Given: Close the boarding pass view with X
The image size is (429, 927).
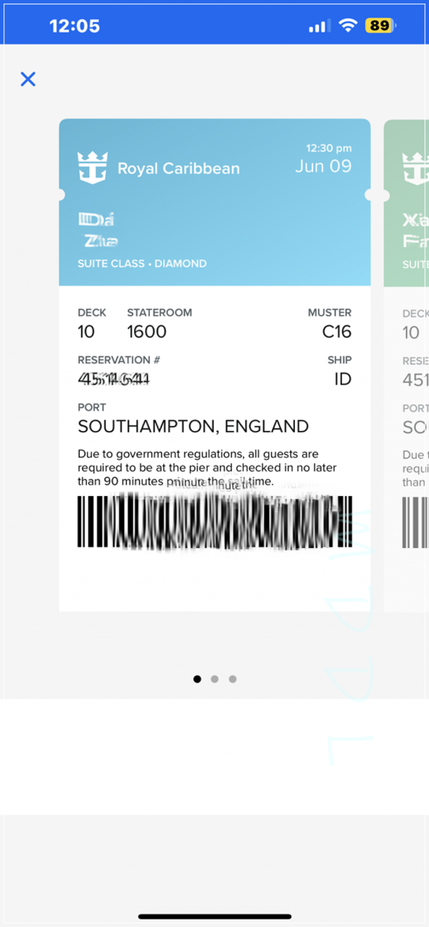Looking at the screenshot, I should click(x=28, y=79).
